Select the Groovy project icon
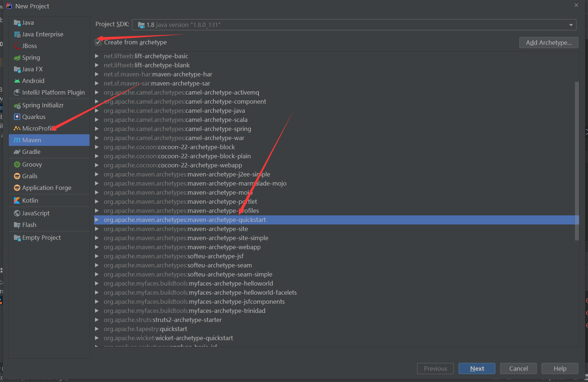Viewport: 588px width, 382px height. 17,164
